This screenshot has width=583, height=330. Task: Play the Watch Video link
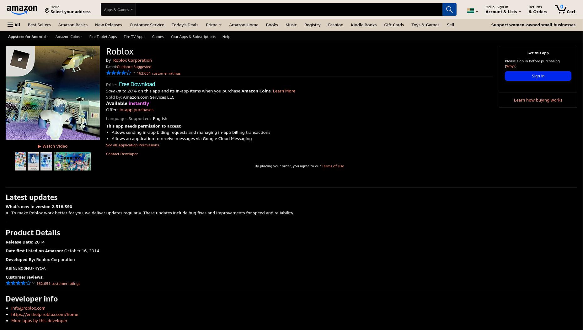coord(53,146)
